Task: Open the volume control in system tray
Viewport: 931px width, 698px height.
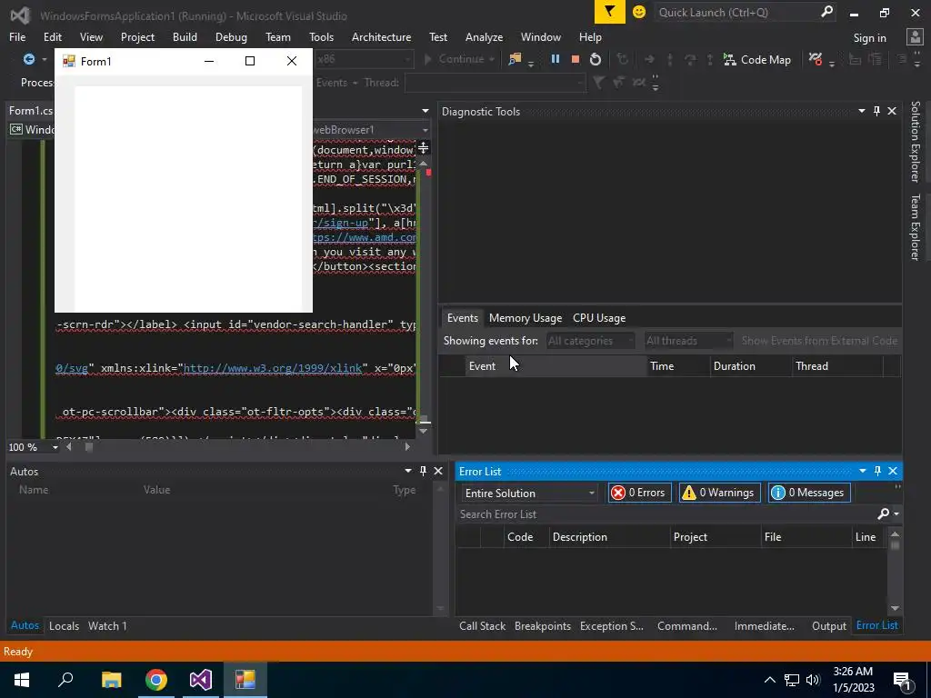Action: point(813,680)
